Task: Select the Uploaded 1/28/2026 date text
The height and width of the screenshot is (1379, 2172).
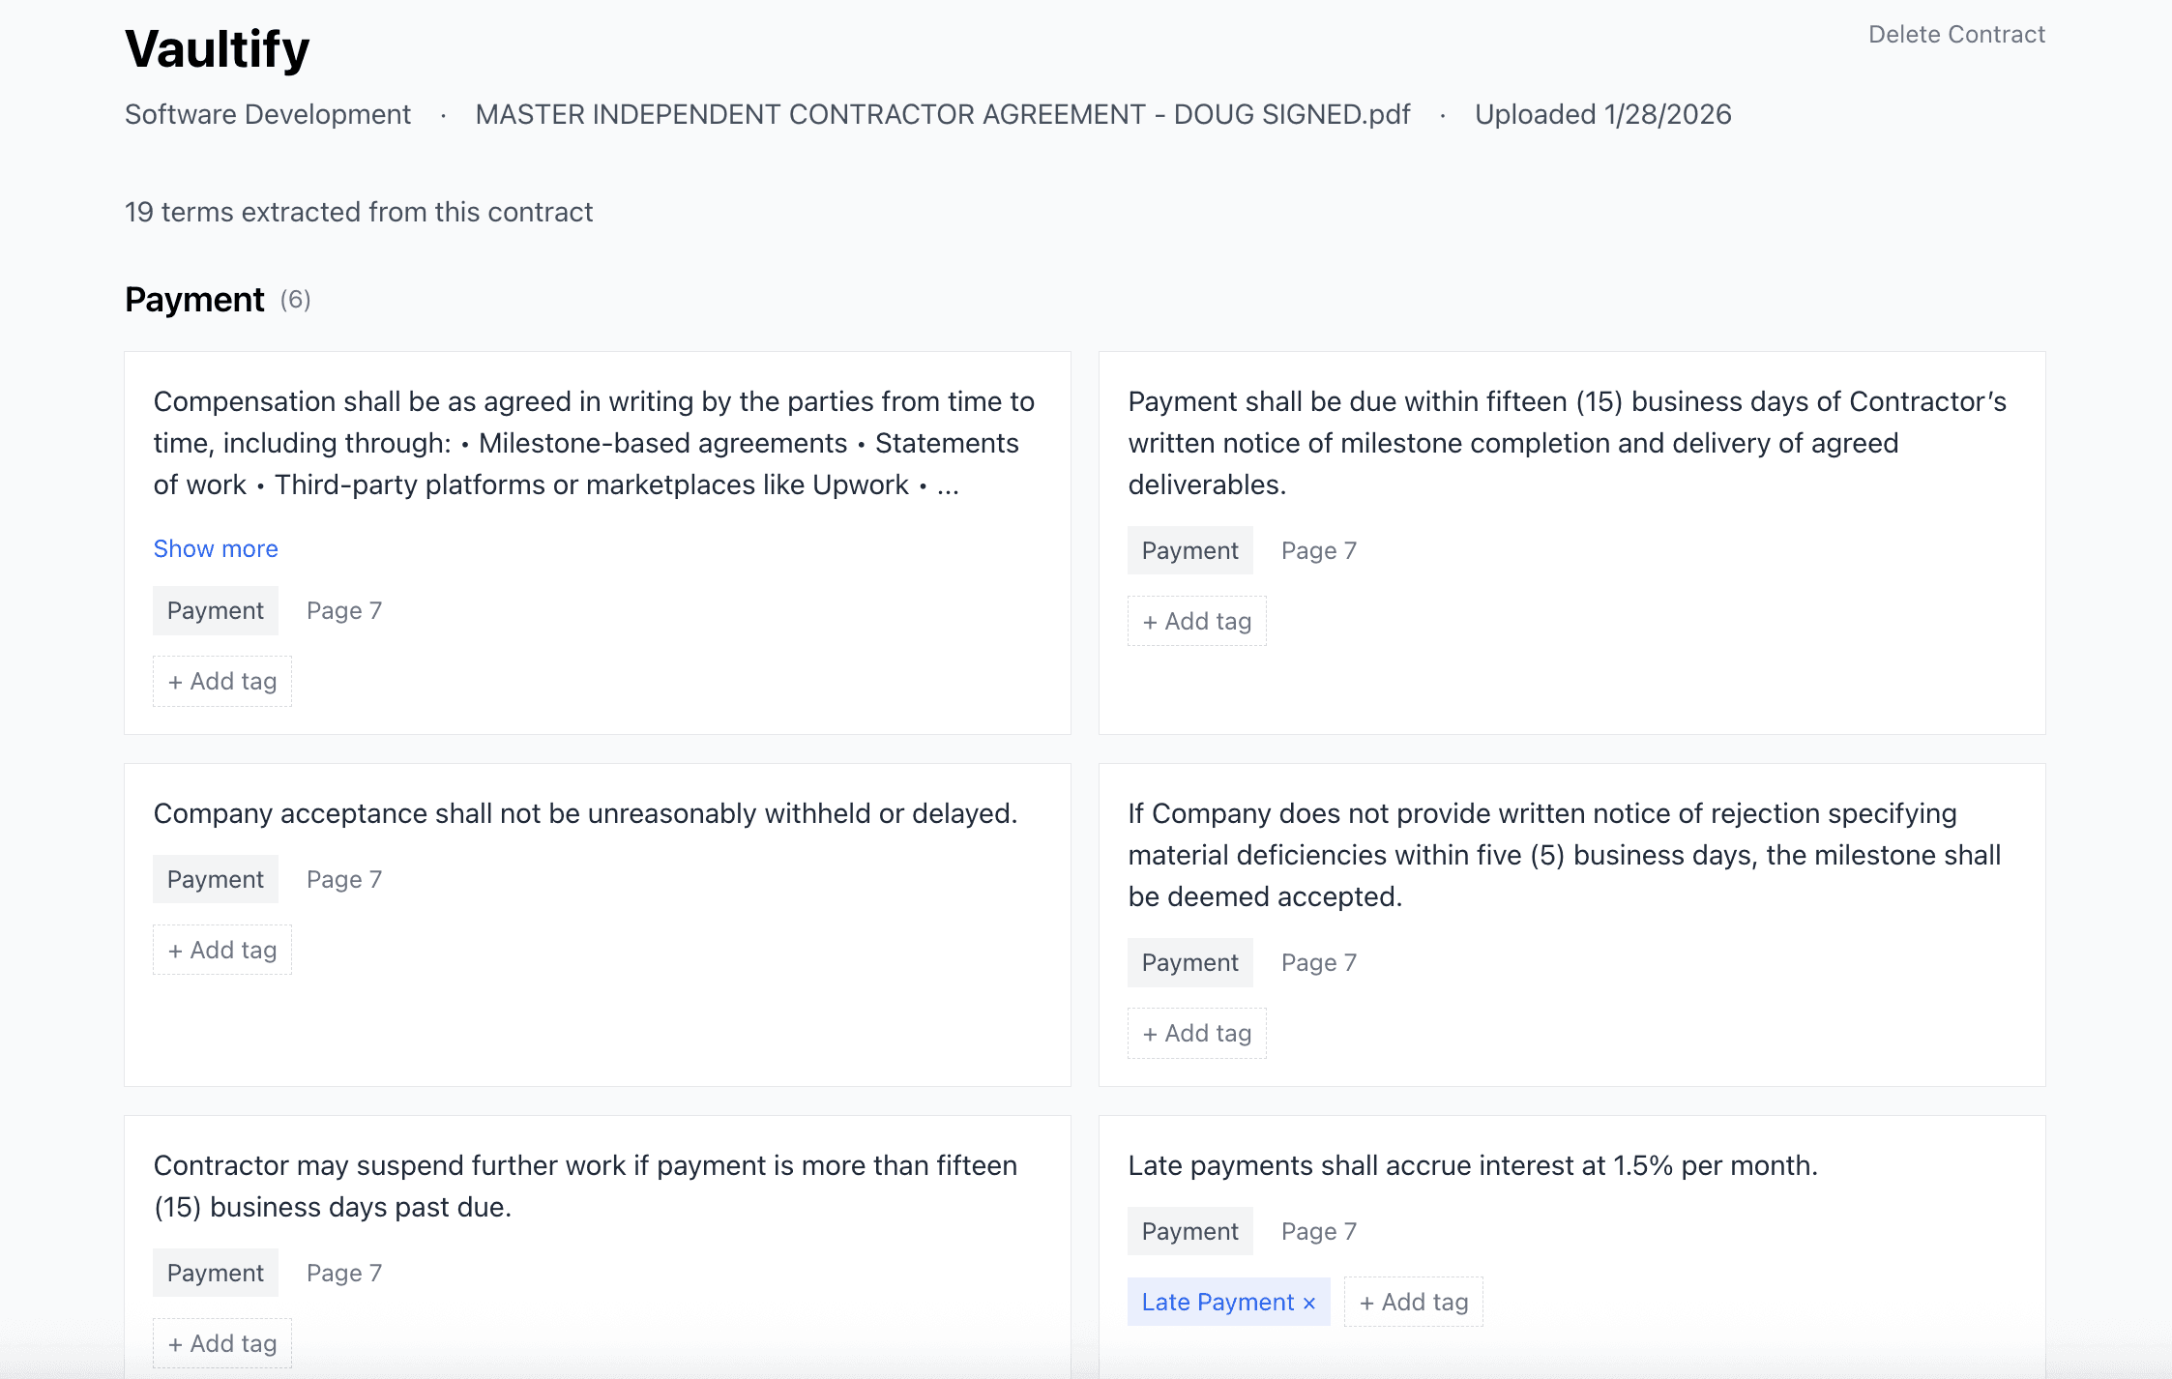Action: pyautogui.click(x=1602, y=114)
